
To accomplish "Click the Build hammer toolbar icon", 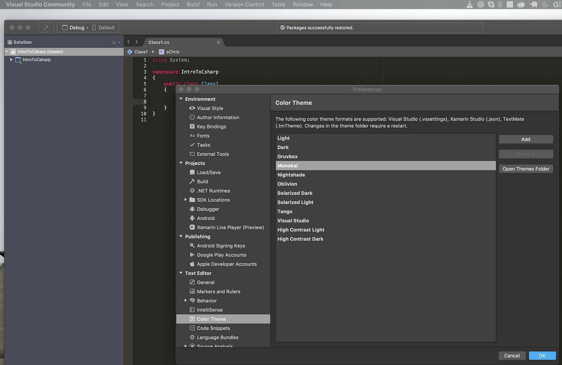I will pyautogui.click(x=46, y=27).
